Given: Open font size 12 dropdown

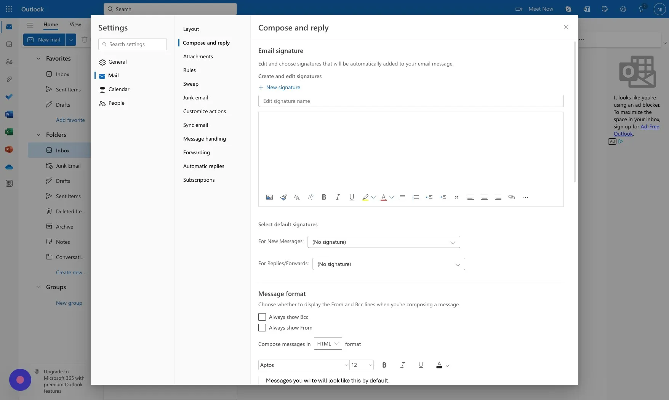Looking at the screenshot, I should click(x=362, y=365).
